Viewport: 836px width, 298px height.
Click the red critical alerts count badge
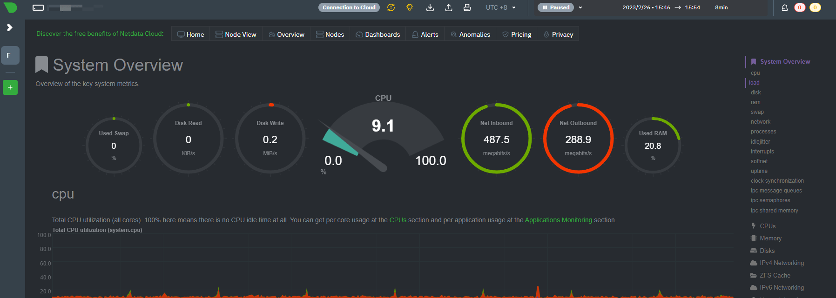(x=800, y=7)
